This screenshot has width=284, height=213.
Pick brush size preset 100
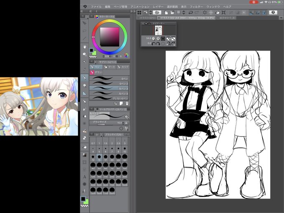coord(124,166)
